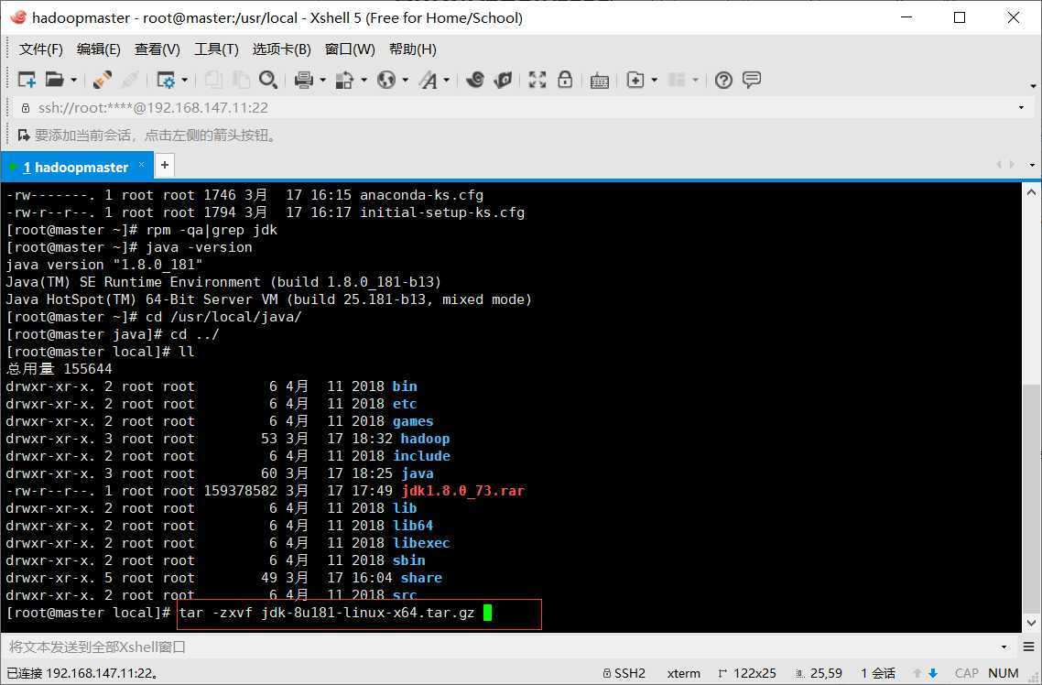Click the 25,59 cursor position indicator
The height and width of the screenshot is (685, 1042).
point(819,673)
